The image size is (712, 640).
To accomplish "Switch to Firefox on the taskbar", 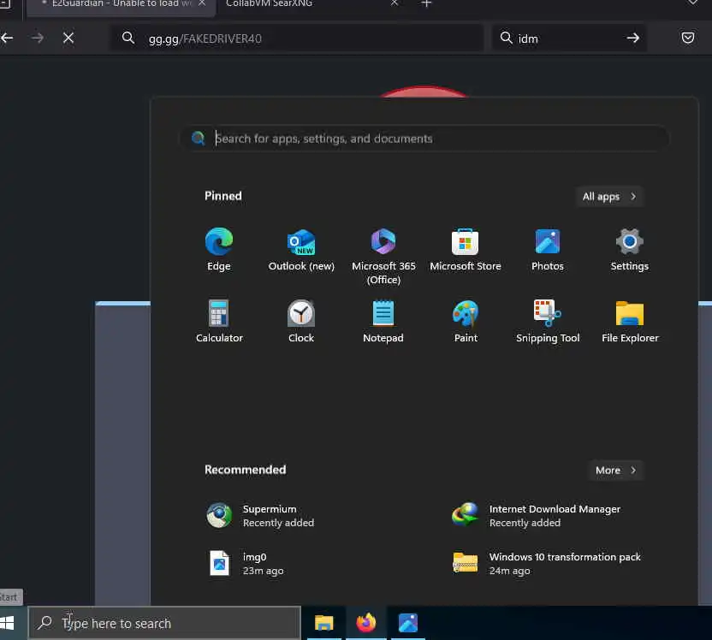I will coord(366,623).
